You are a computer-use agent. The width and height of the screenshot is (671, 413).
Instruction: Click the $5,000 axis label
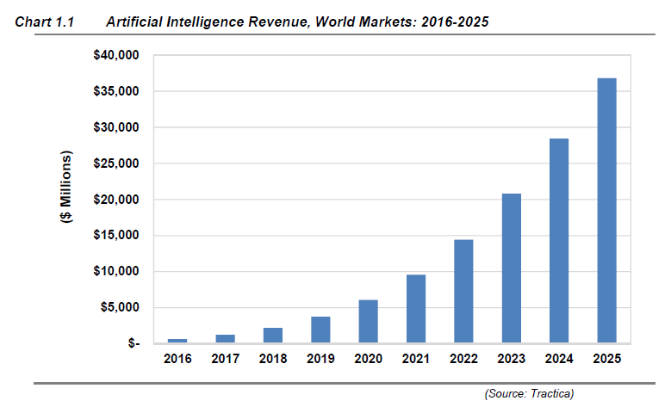coord(120,307)
